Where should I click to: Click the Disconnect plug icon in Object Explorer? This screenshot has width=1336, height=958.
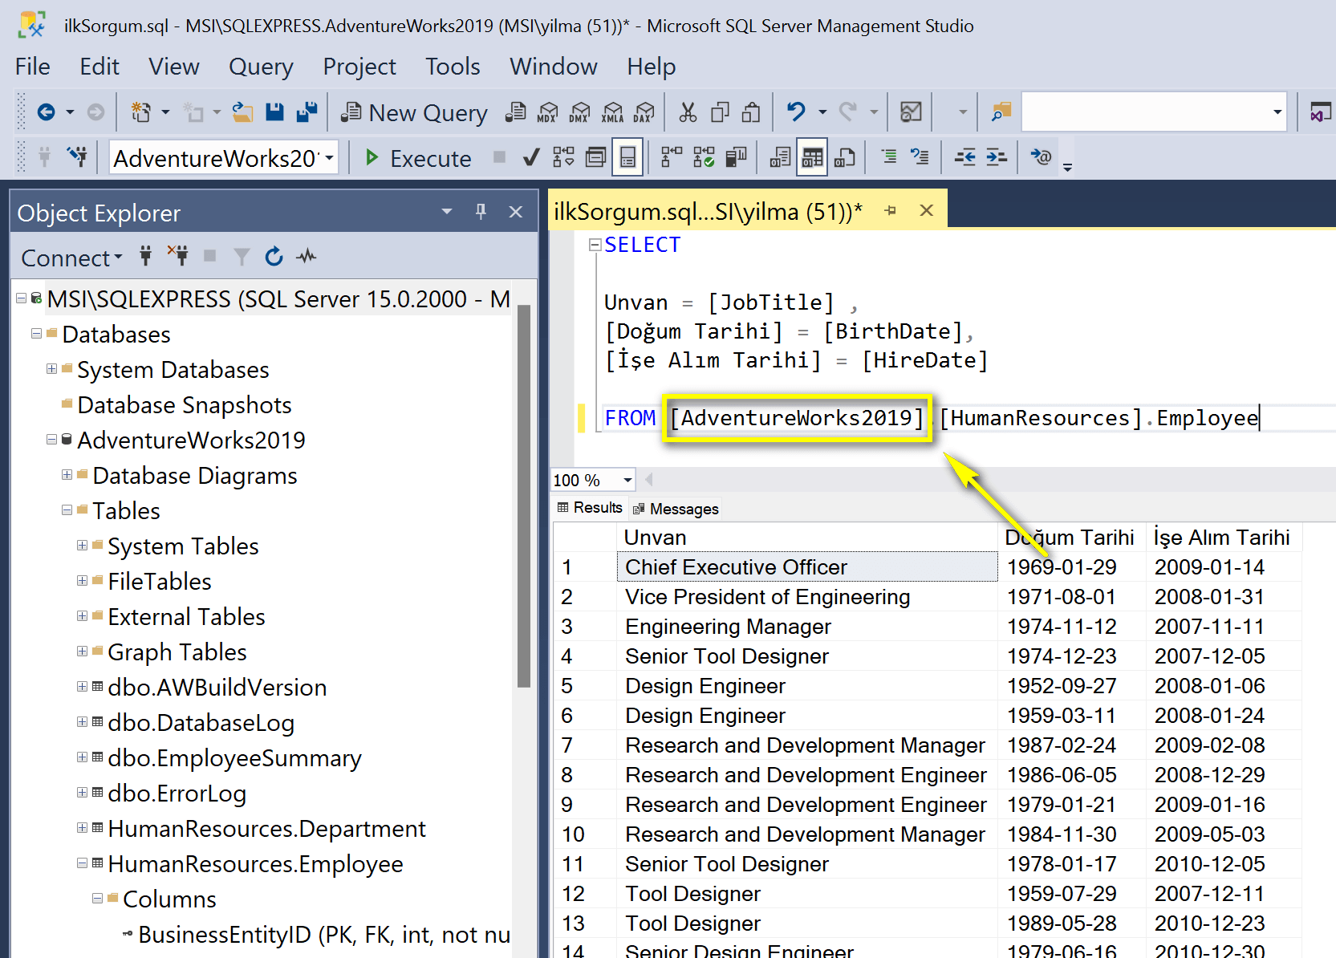coord(178,257)
